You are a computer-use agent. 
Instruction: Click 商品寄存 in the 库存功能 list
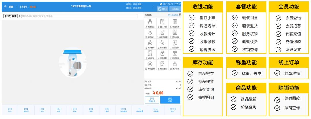(x=206, y=74)
